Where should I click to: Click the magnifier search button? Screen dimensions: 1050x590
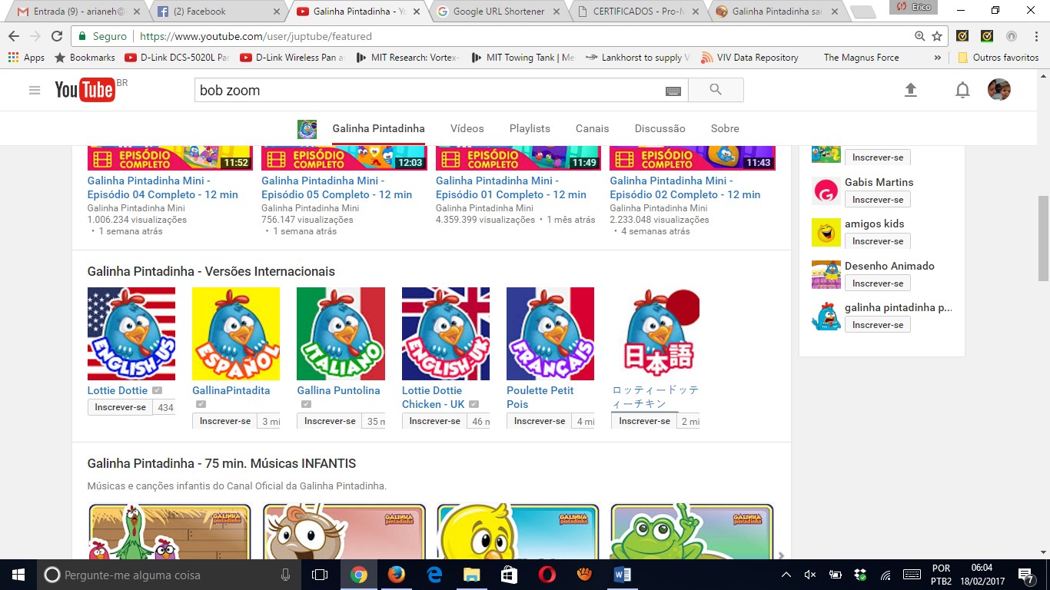716,90
